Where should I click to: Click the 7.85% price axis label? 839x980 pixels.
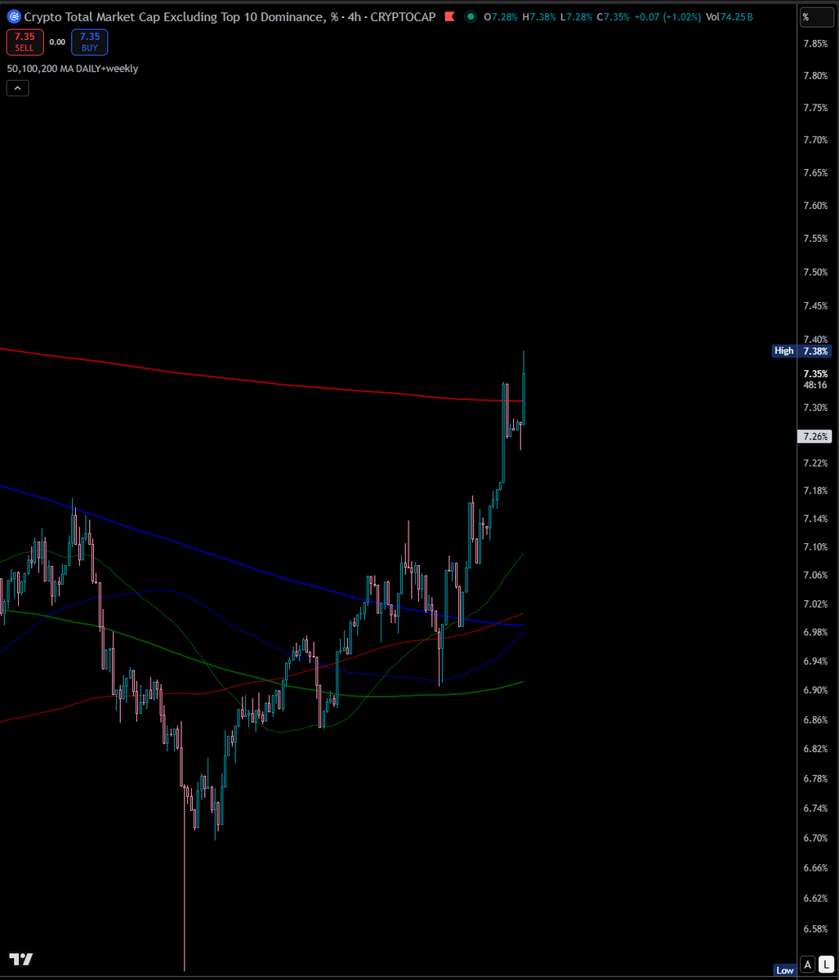coord(814,43)
